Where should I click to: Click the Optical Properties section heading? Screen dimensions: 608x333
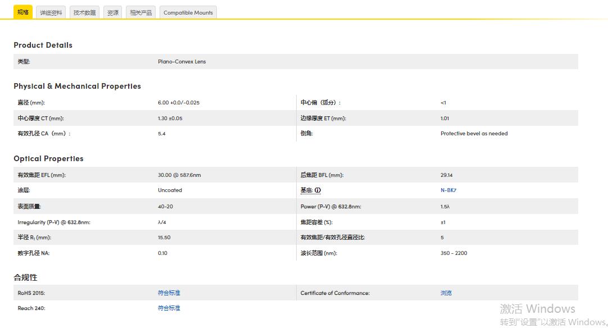[49, 158]
